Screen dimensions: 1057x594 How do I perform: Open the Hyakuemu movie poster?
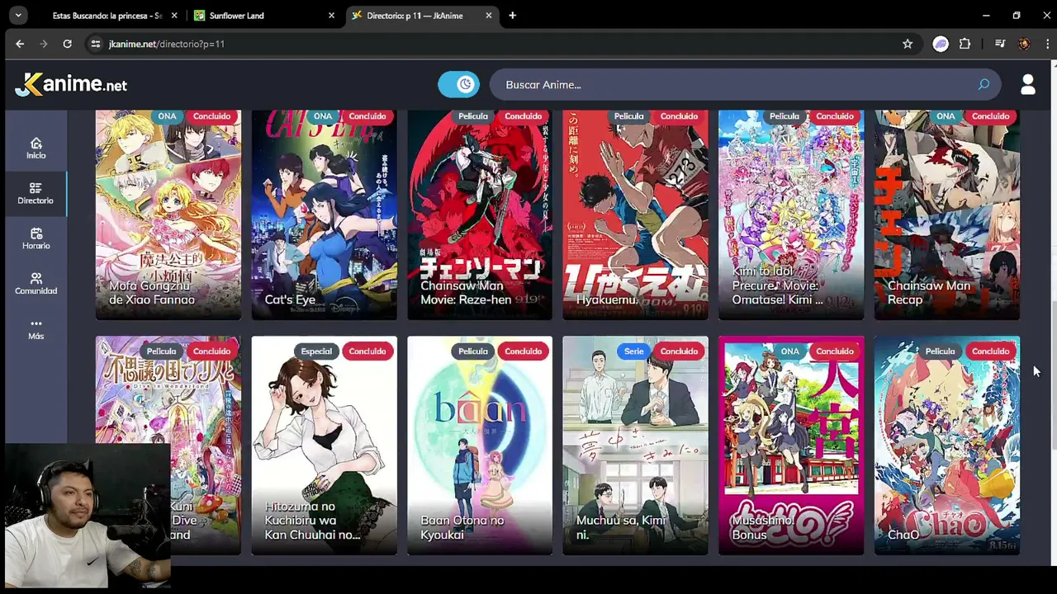click(x=635, y=214)
